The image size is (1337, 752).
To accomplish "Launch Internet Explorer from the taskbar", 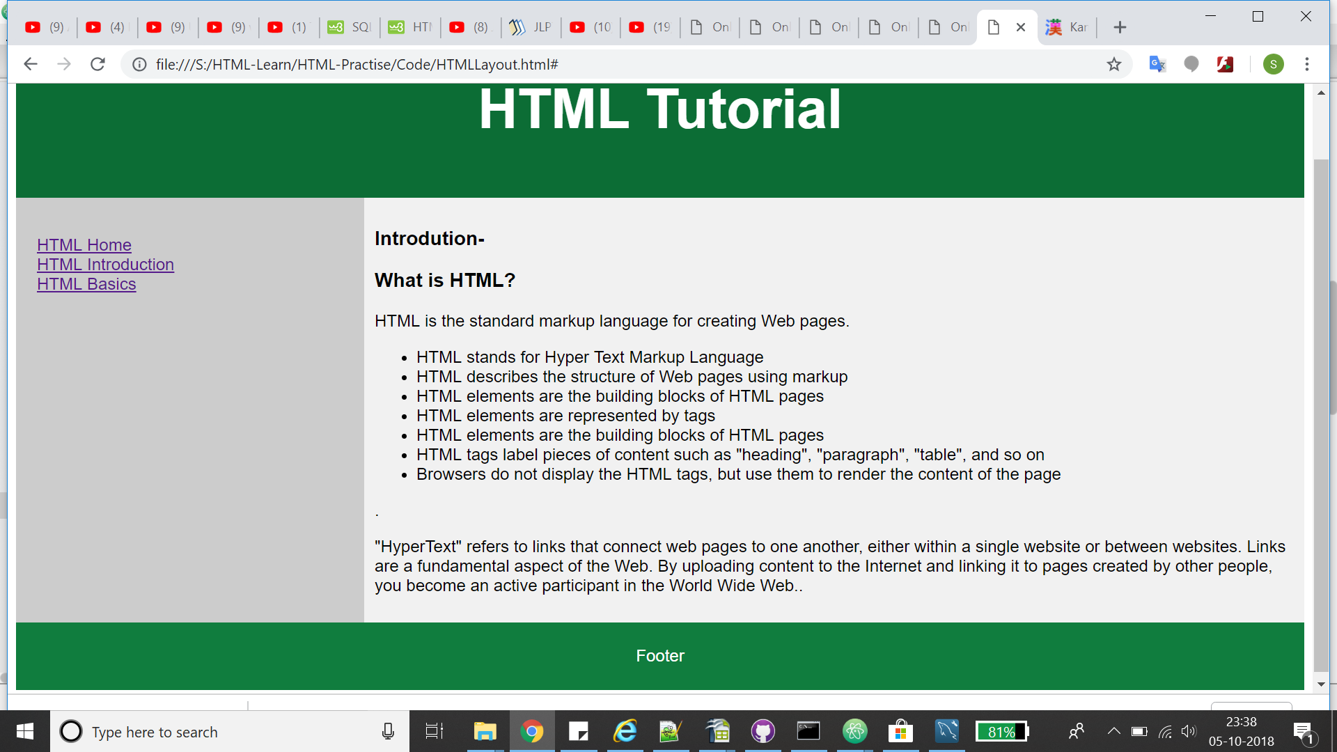I will [625, 731].
